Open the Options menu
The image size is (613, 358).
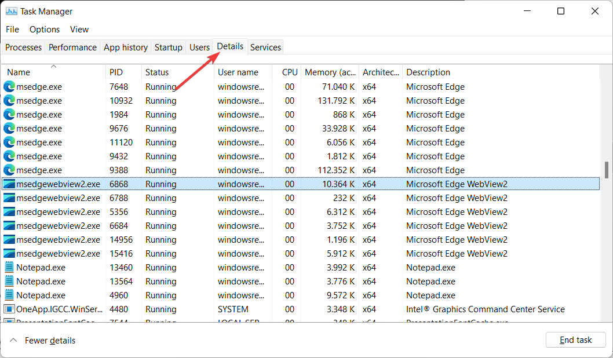pyautogui.click(x=45, y=30)
